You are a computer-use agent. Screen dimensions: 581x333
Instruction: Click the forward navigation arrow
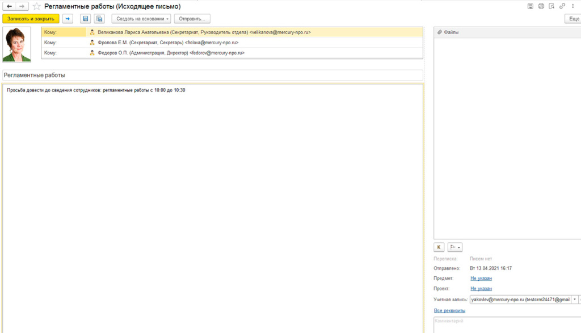(x=22, y=6)
